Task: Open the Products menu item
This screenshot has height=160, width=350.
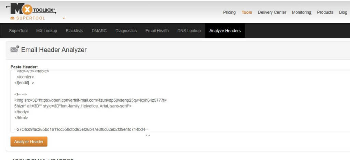Action: pos(325,12)
